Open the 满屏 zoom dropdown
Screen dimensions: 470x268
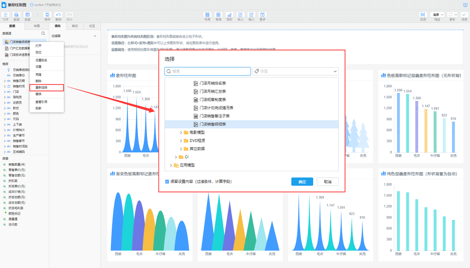click(437, 15)
